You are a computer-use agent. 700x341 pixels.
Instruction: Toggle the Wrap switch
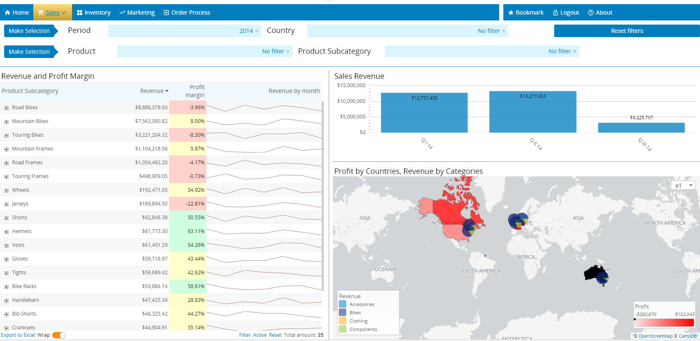pyautogui.click(x=59, y=335)
